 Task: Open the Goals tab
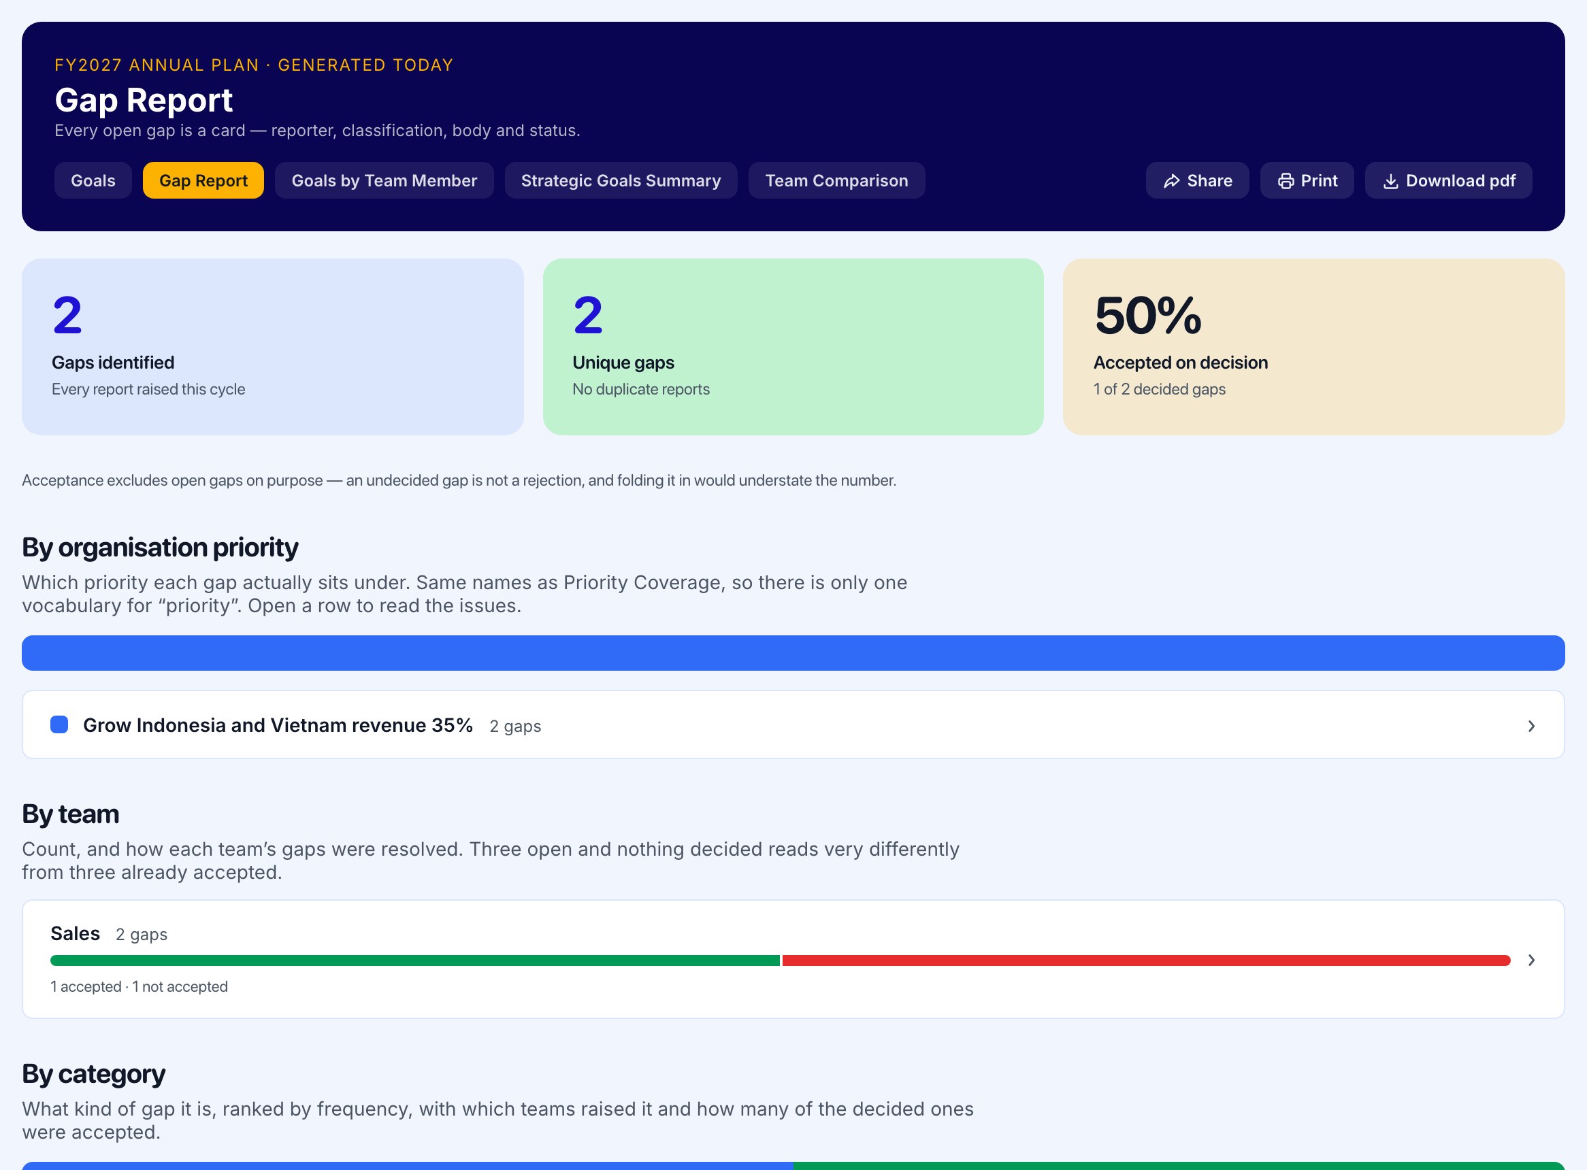coord(93,180)
